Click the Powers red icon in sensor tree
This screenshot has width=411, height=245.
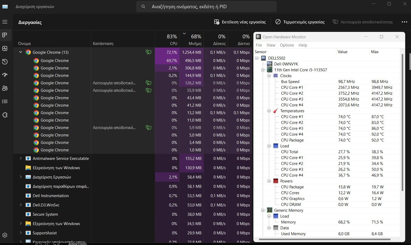click(276, 181)
